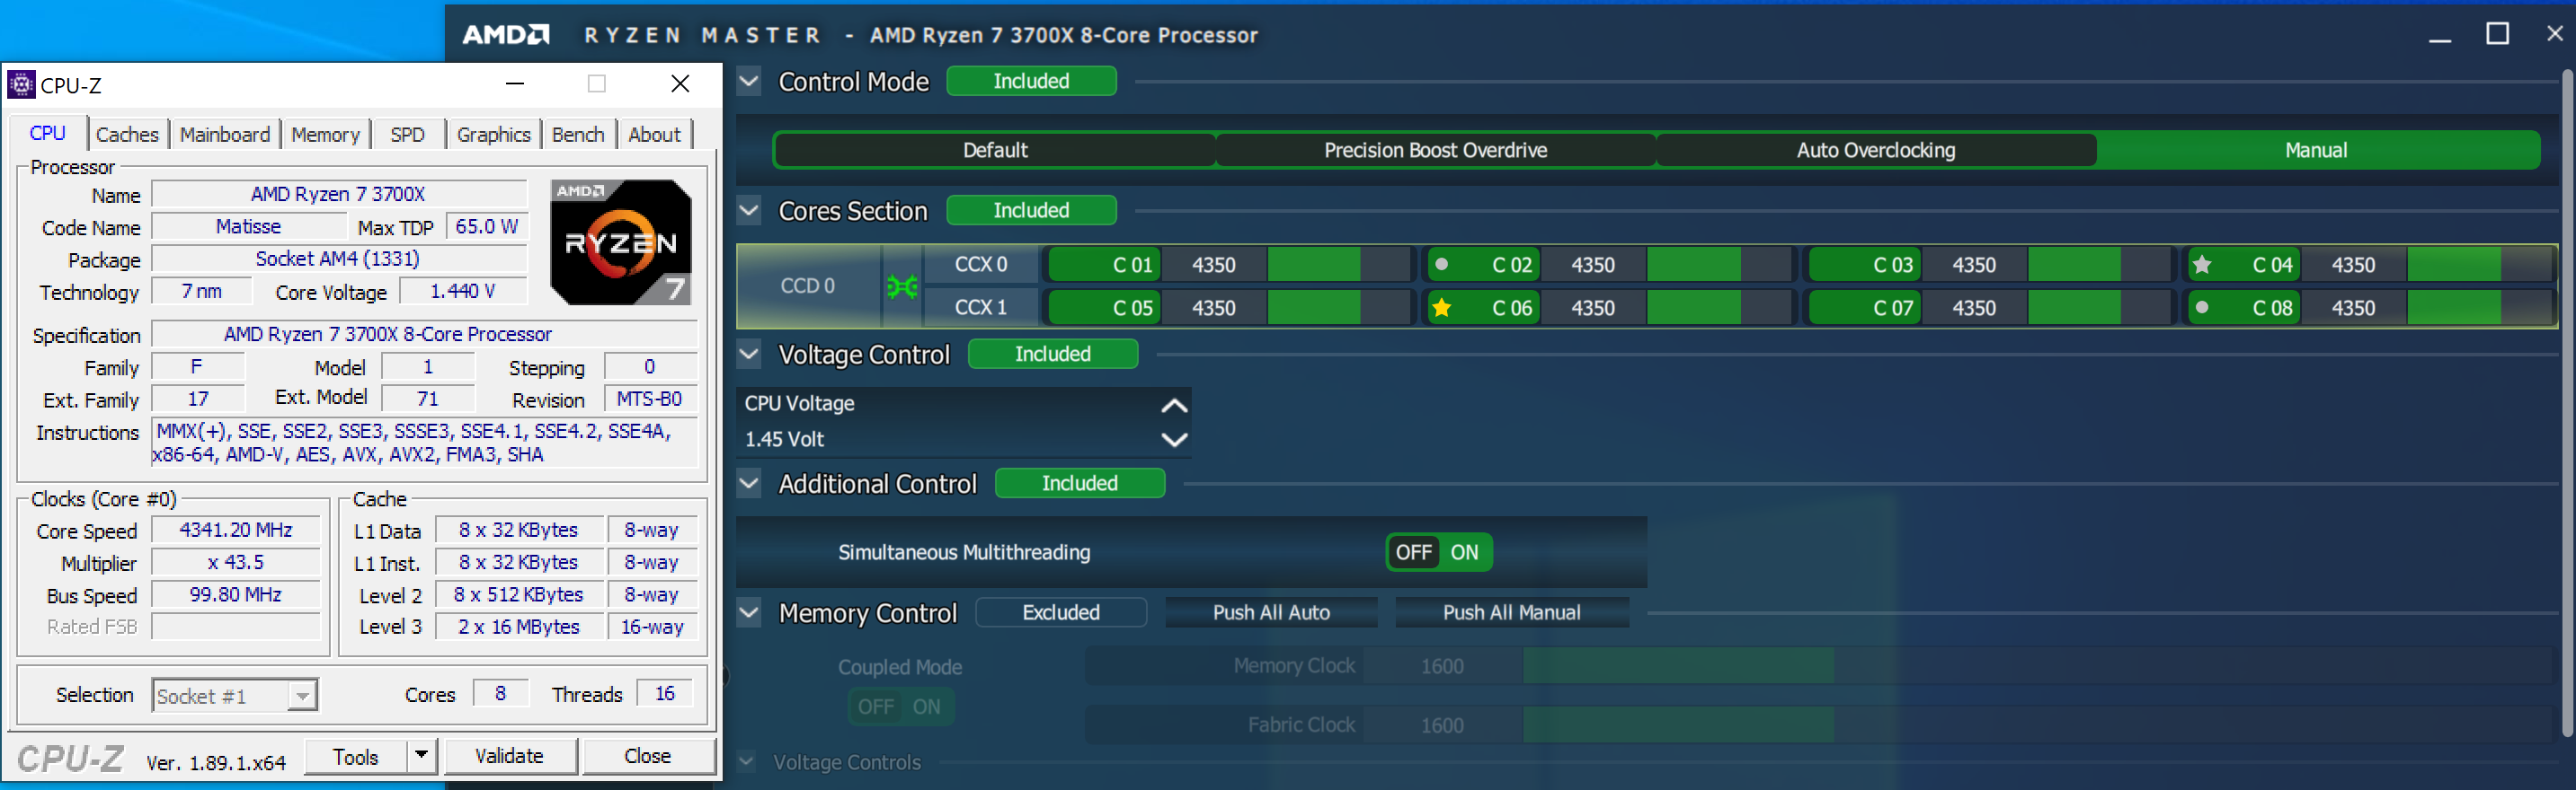The width and height of the screenshot is (2576, 790).
Task: Click the grey star icon on core C 04
Action: (x=2201, y=265)
